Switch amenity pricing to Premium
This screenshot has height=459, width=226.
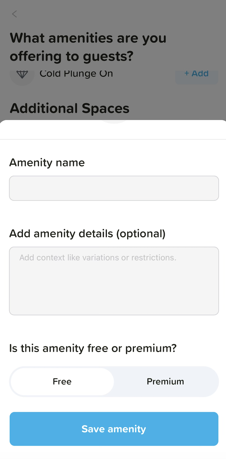[x=165, y=382]
